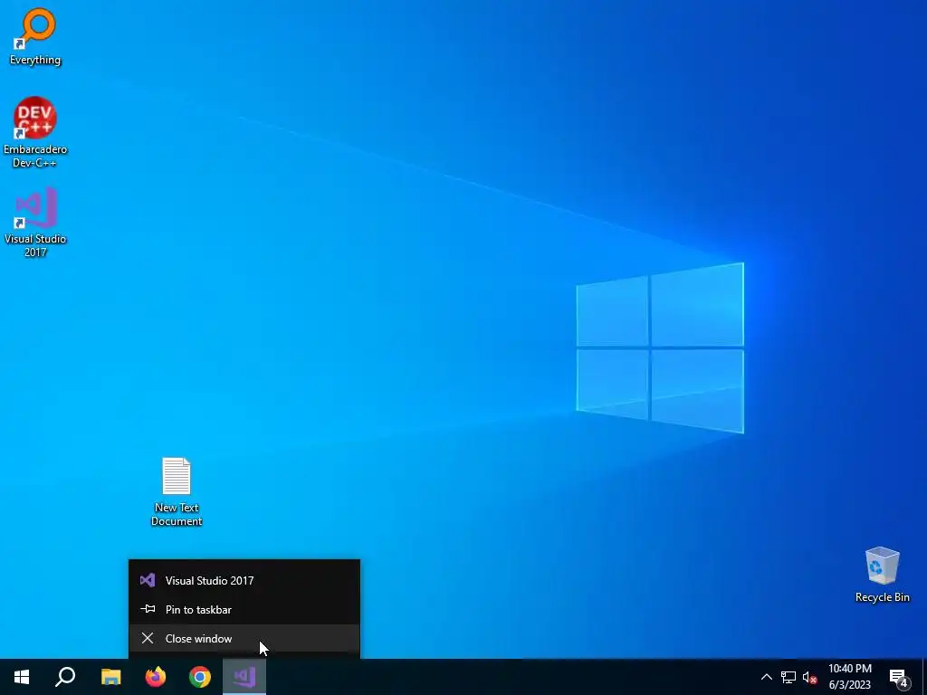The height and width of the screenshot is (695, 927).
Task: Launch Firefox from the taskbar
Action: pos(156,677)
